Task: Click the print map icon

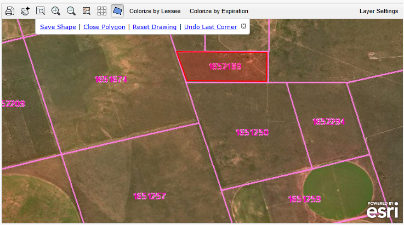Action: point(9,11)
